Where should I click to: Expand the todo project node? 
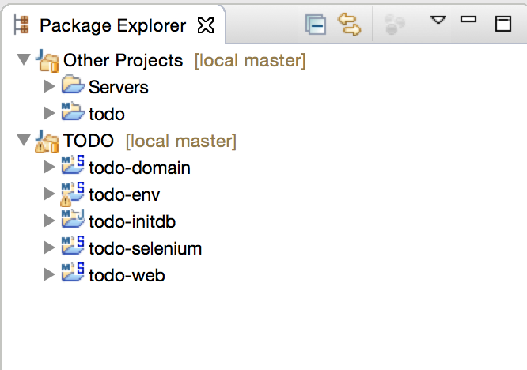[x=49, y=114]
